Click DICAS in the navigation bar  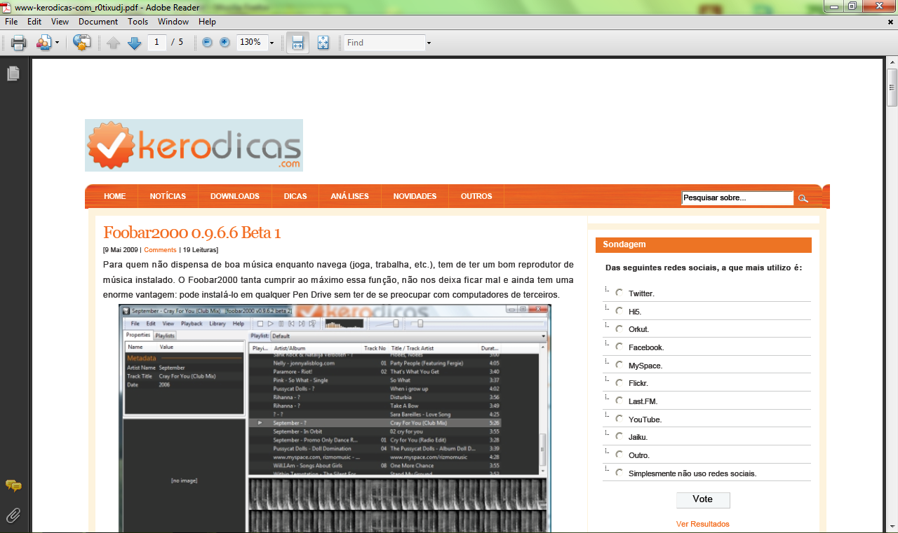click(x=295, y=196)
